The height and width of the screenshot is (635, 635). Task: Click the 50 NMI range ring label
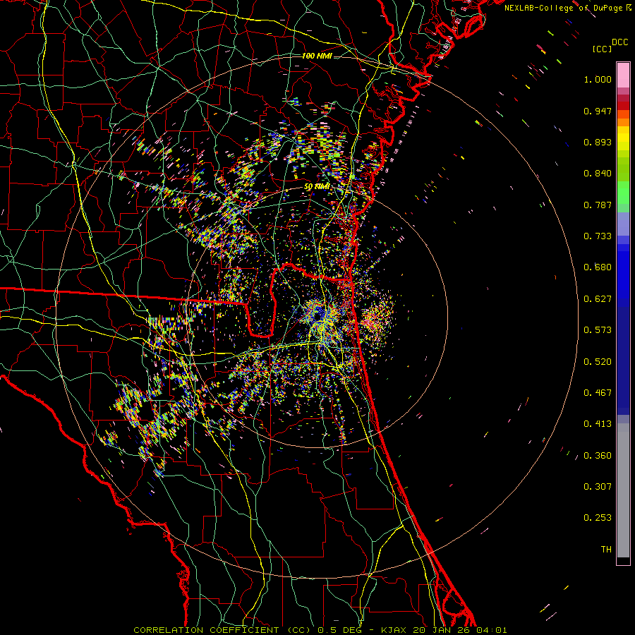tap(317, 187)
